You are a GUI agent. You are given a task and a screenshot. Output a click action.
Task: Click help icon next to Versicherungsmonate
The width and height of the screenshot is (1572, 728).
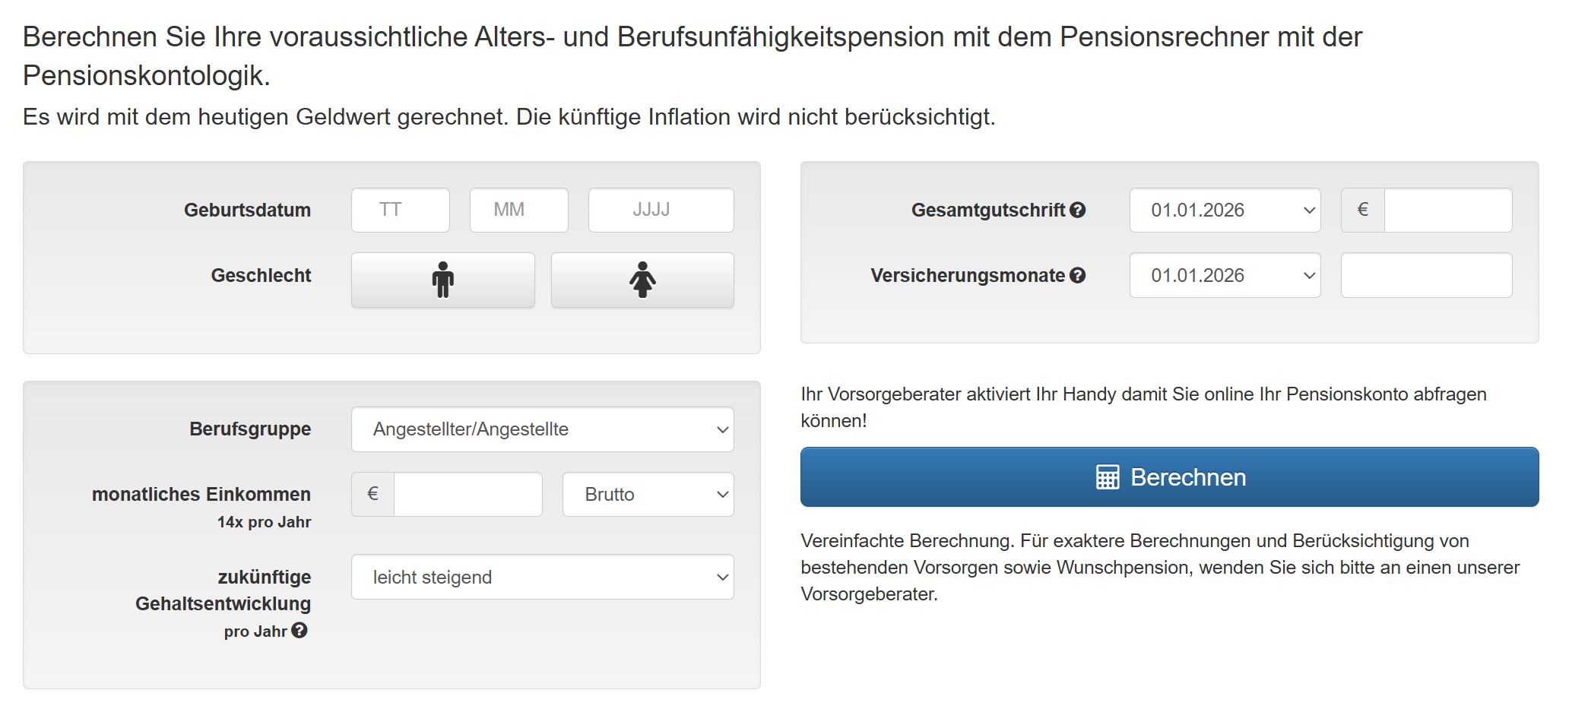[1077, 276]
